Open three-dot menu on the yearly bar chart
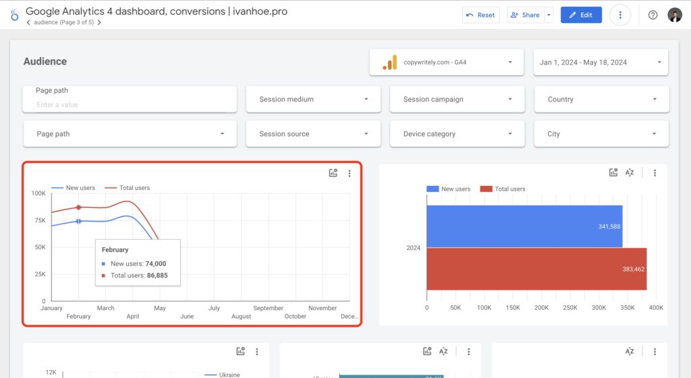Image resolution: width=691 pixels, height=378 pixels. click(x=655, y=172)
